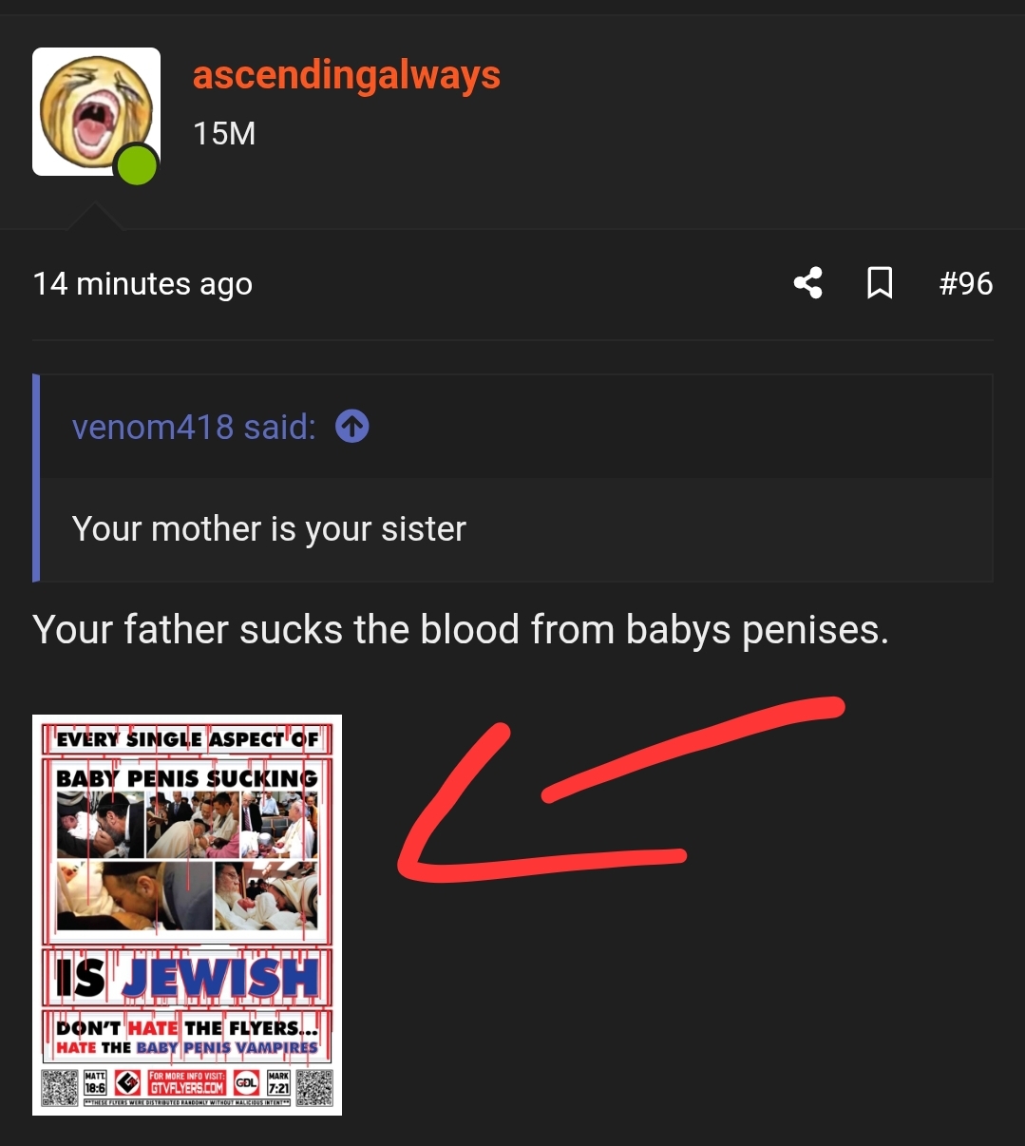Click the GTV emblem badge on the flyer
The image size is (1025, 1146).
[128, 1082]
